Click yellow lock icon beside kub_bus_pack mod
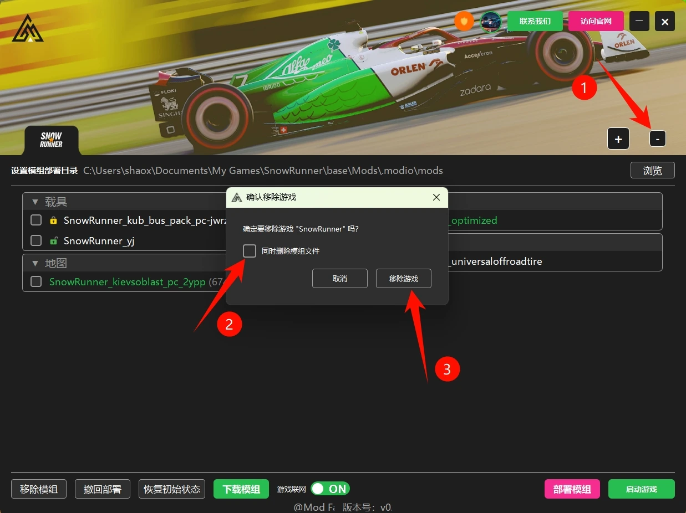686x513 pixels. click(53, 220)
